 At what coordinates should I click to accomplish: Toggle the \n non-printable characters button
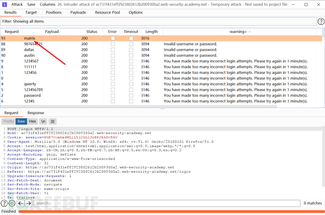[43, 121]
